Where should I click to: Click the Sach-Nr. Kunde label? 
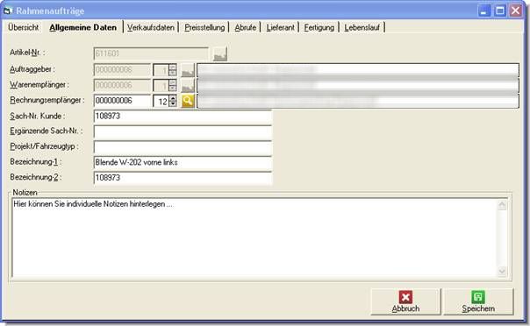37,116
